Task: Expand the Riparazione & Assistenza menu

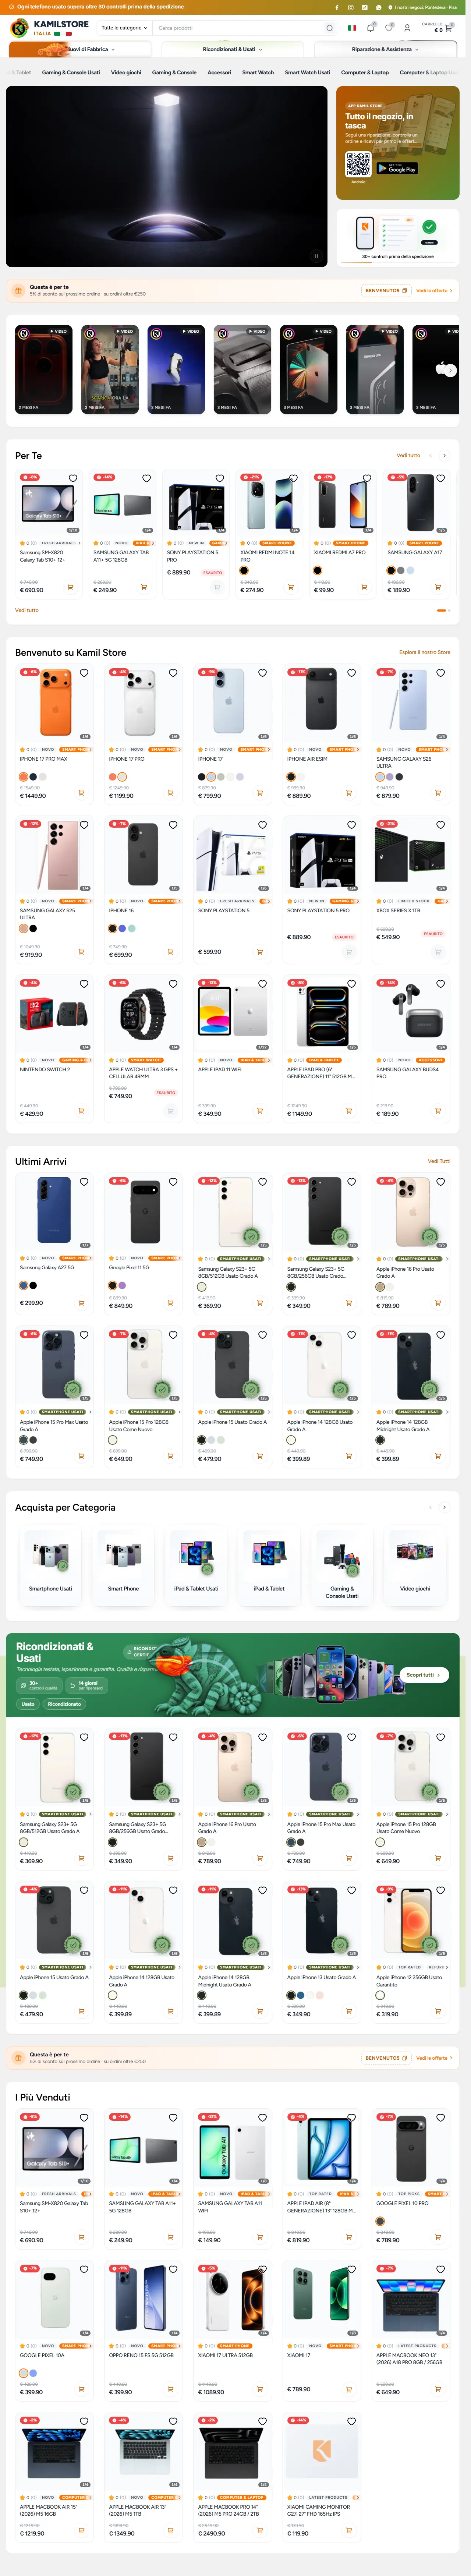Action: pos(384,49)
